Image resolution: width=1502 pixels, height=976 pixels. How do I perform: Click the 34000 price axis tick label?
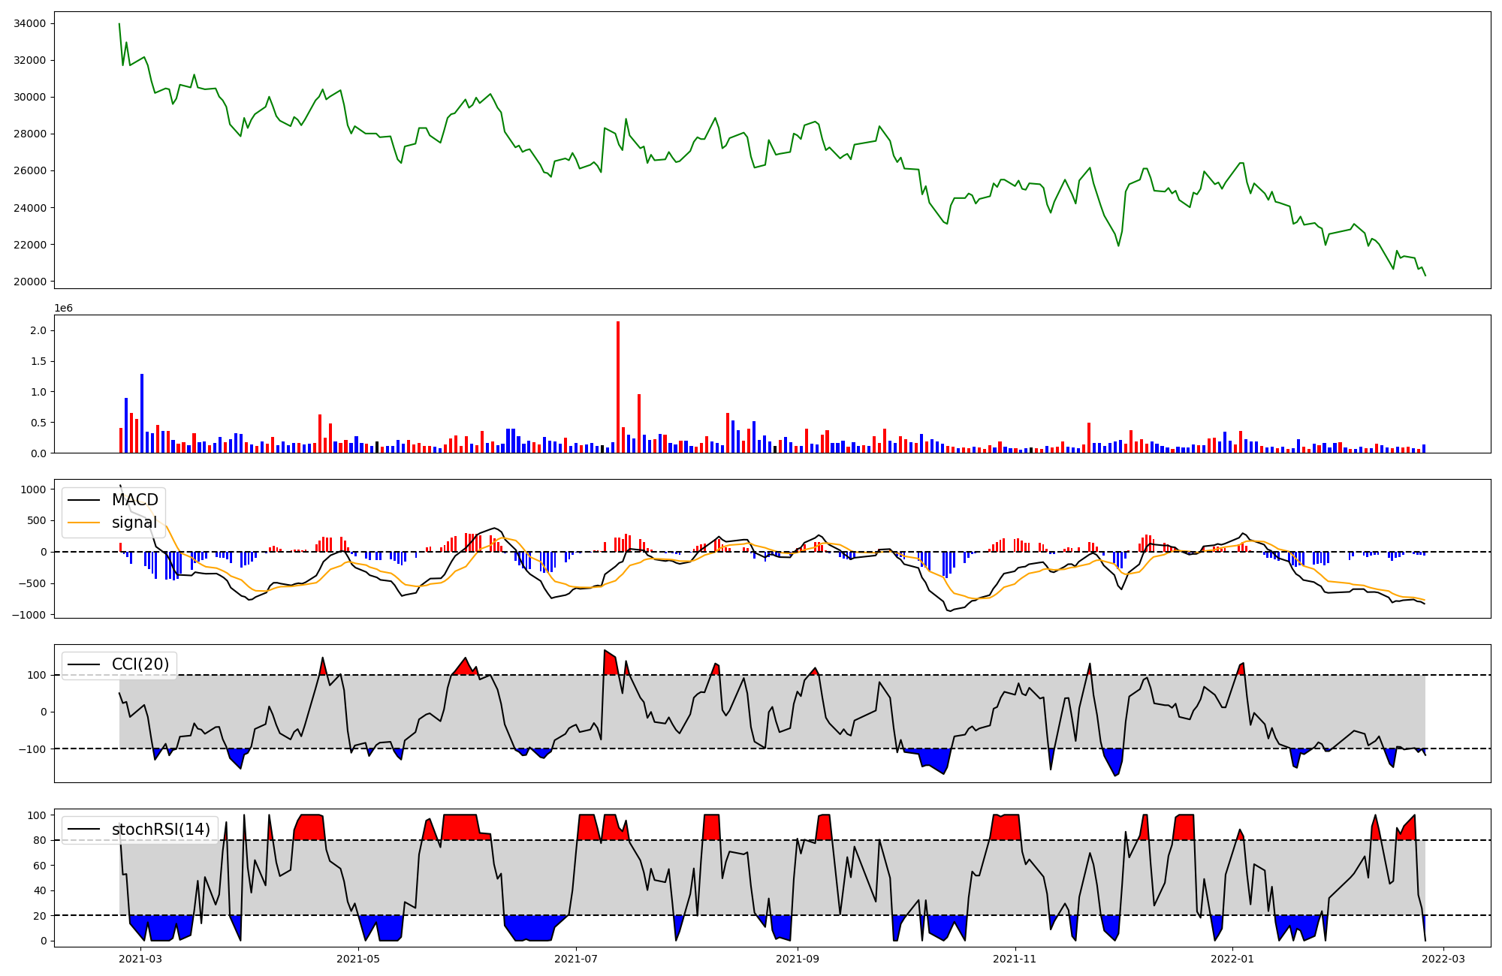tap(30, 24)
